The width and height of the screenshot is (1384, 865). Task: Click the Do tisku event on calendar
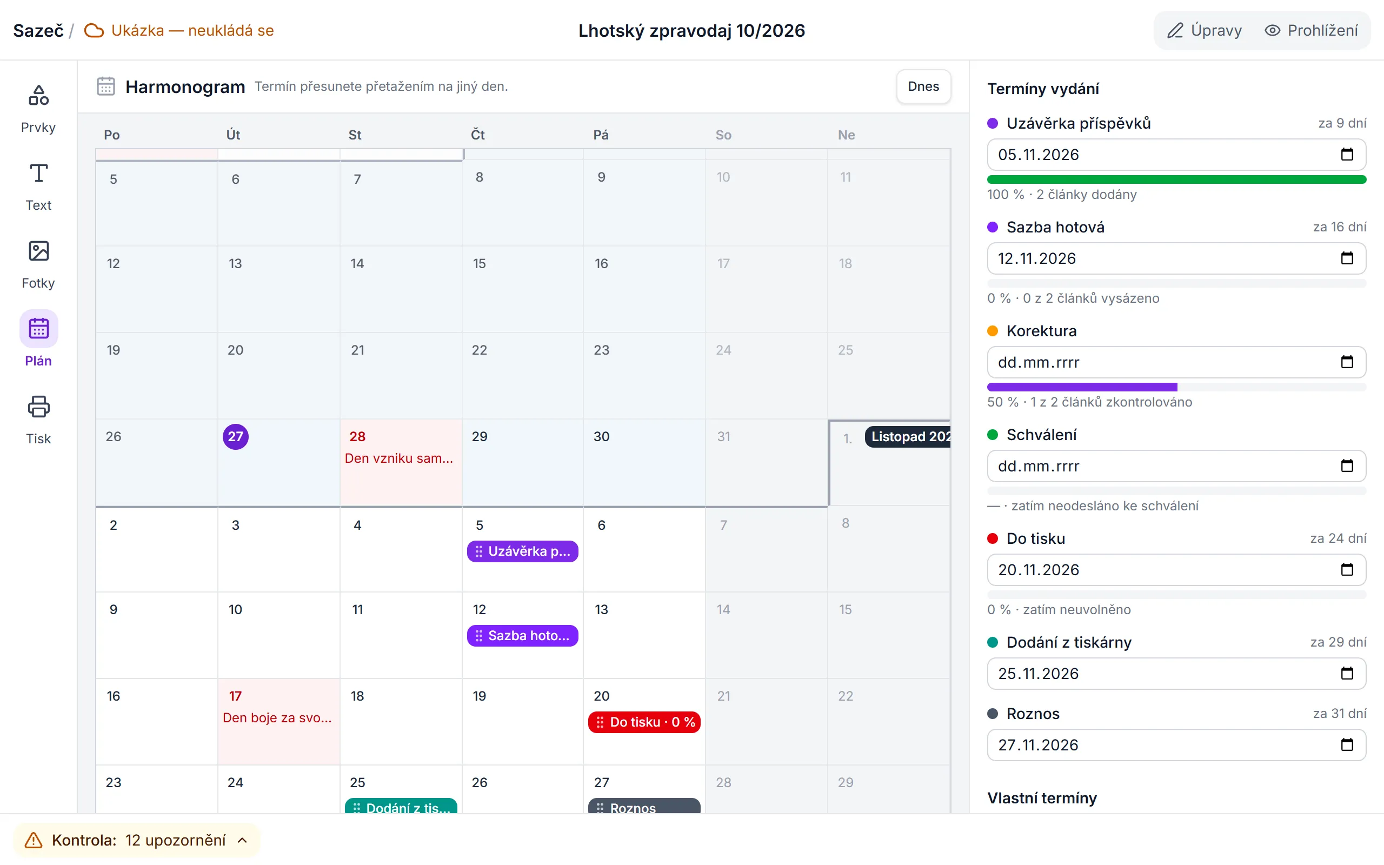(x=644, y=722)
